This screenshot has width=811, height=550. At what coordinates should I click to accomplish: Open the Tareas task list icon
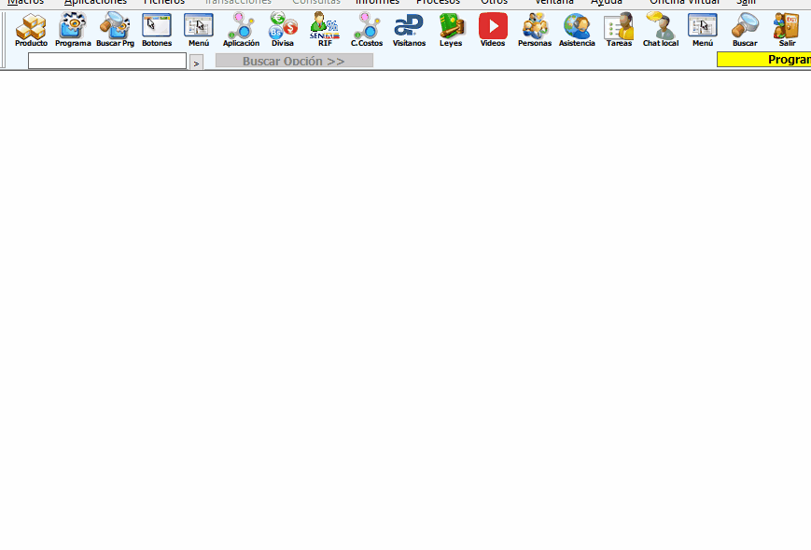point(619,28)
